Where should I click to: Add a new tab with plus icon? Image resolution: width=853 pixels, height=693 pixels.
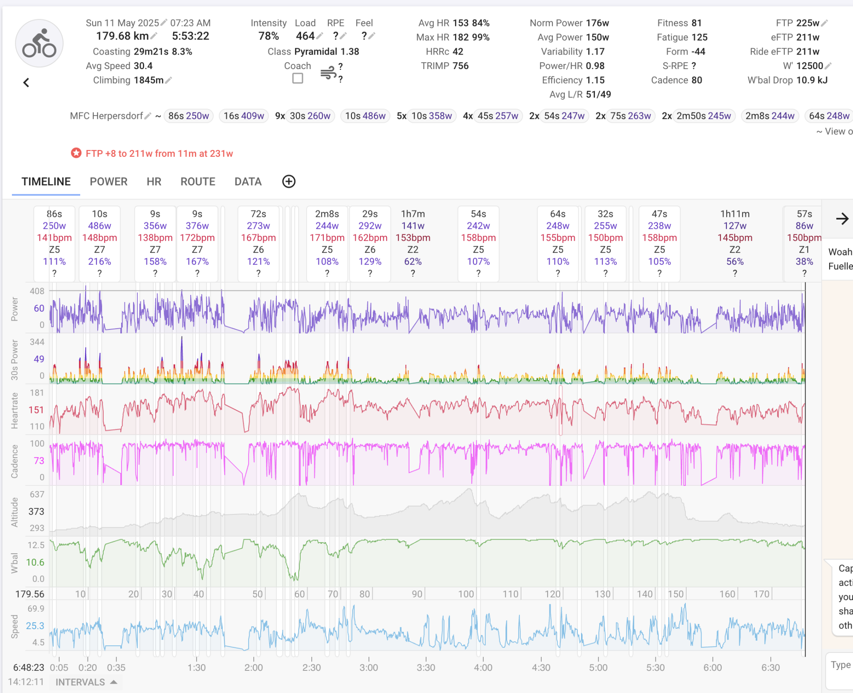[289, 182]
